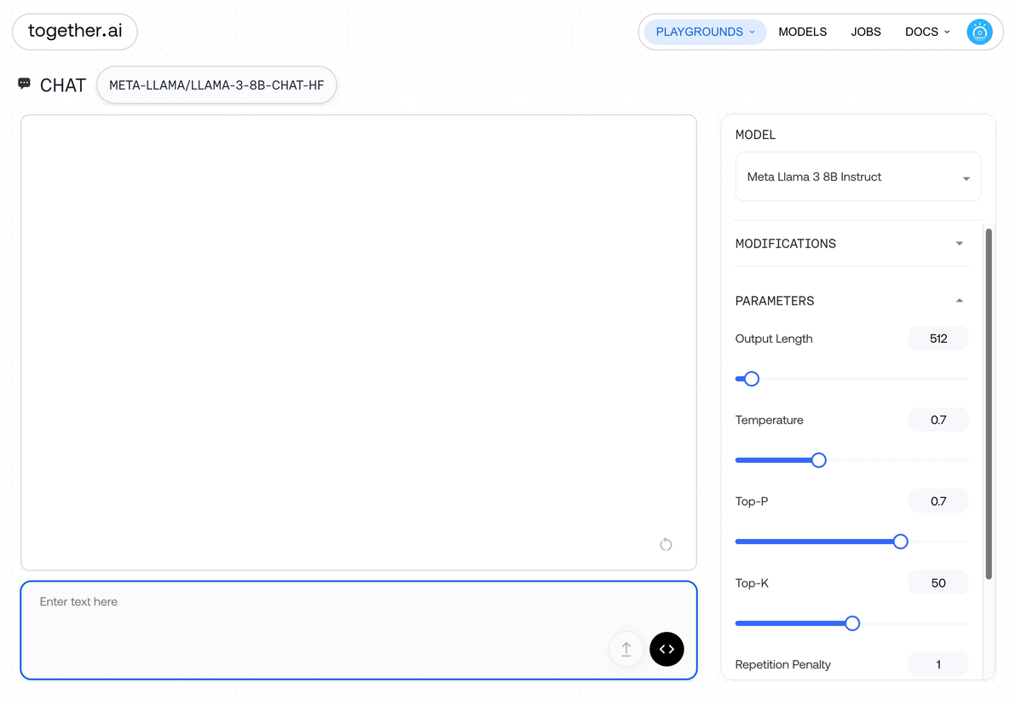Open the Meta Llama 3 8B Instruct selector
1016x706 pixels.
(858, 177)
